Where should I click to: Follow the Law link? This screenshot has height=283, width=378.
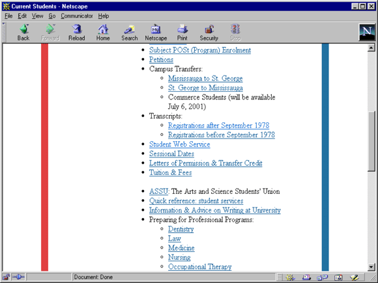[x=175, y=239]
